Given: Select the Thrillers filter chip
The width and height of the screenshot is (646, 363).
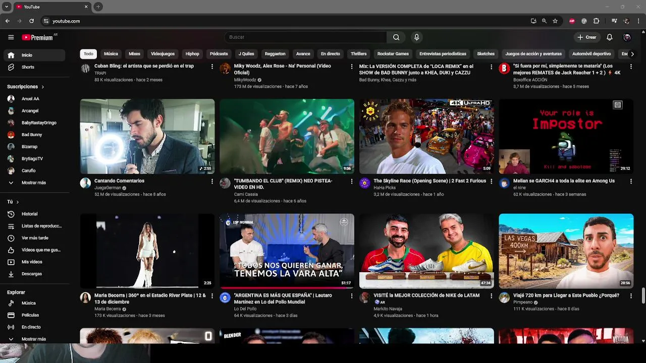Looking at the screenshot, I should coord(359,54).
